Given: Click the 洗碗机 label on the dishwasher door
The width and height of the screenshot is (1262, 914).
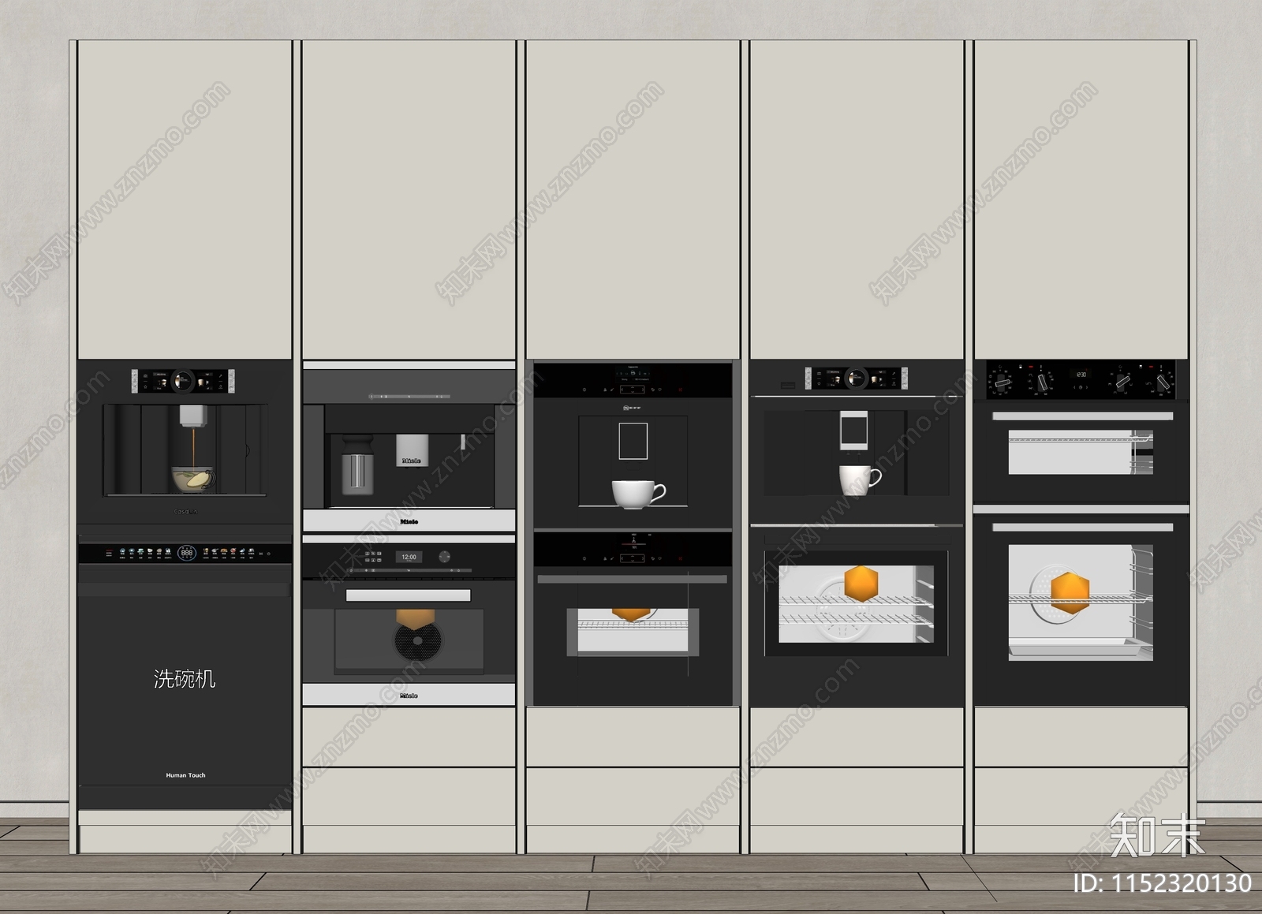Looking at the screenshot, I should coord(185,679).
